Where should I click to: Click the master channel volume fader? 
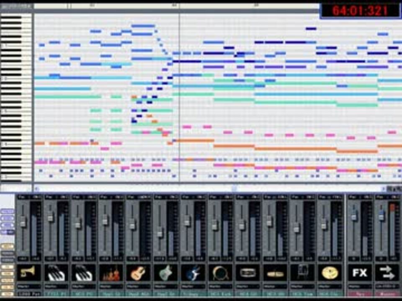click(381, 215)
